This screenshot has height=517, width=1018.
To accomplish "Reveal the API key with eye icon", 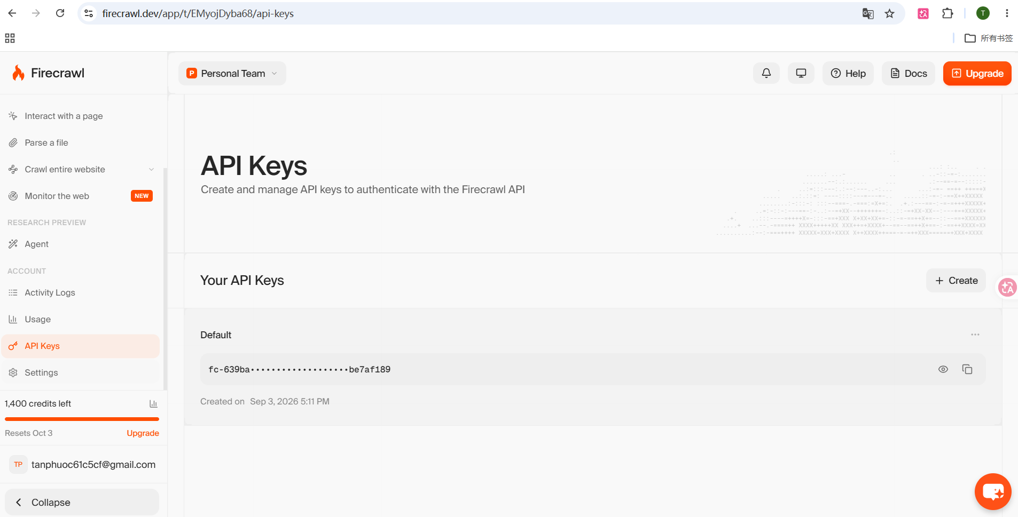I will pyautogui.click(x=943, y=369).
